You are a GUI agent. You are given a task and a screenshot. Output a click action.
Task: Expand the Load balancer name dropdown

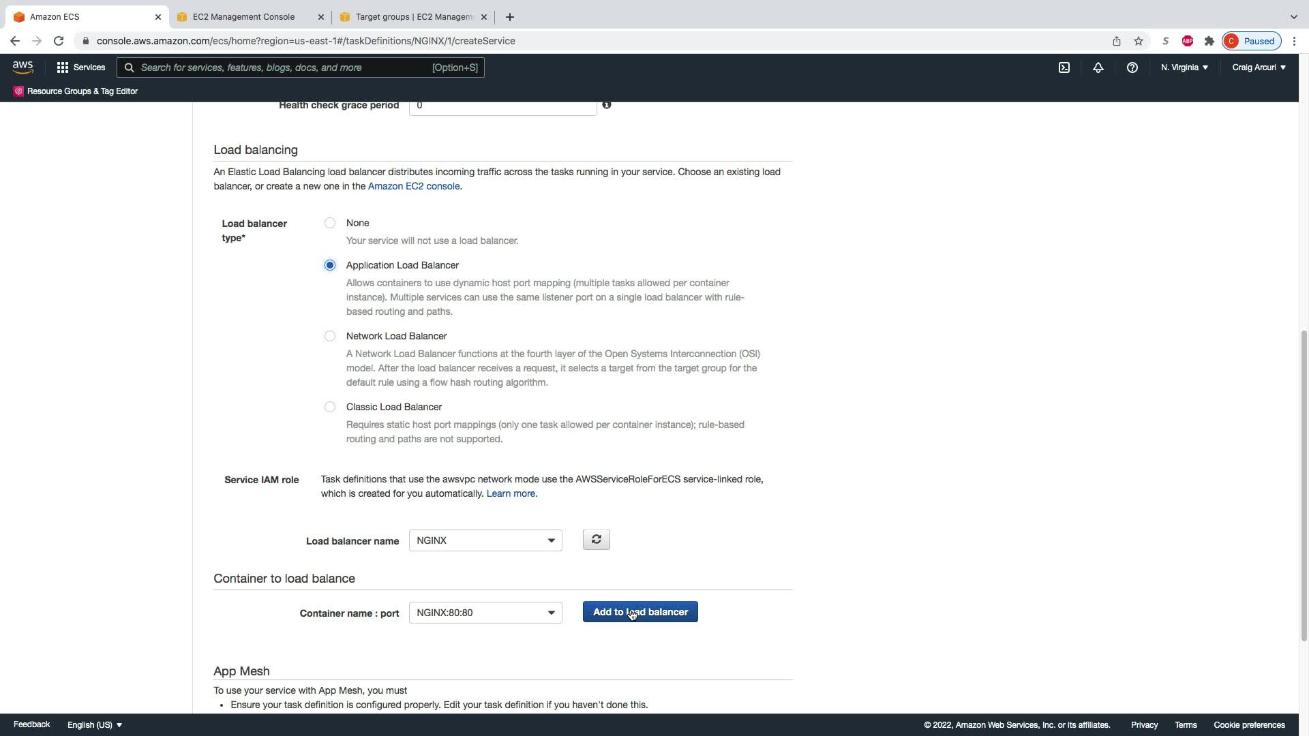(485, 540)
